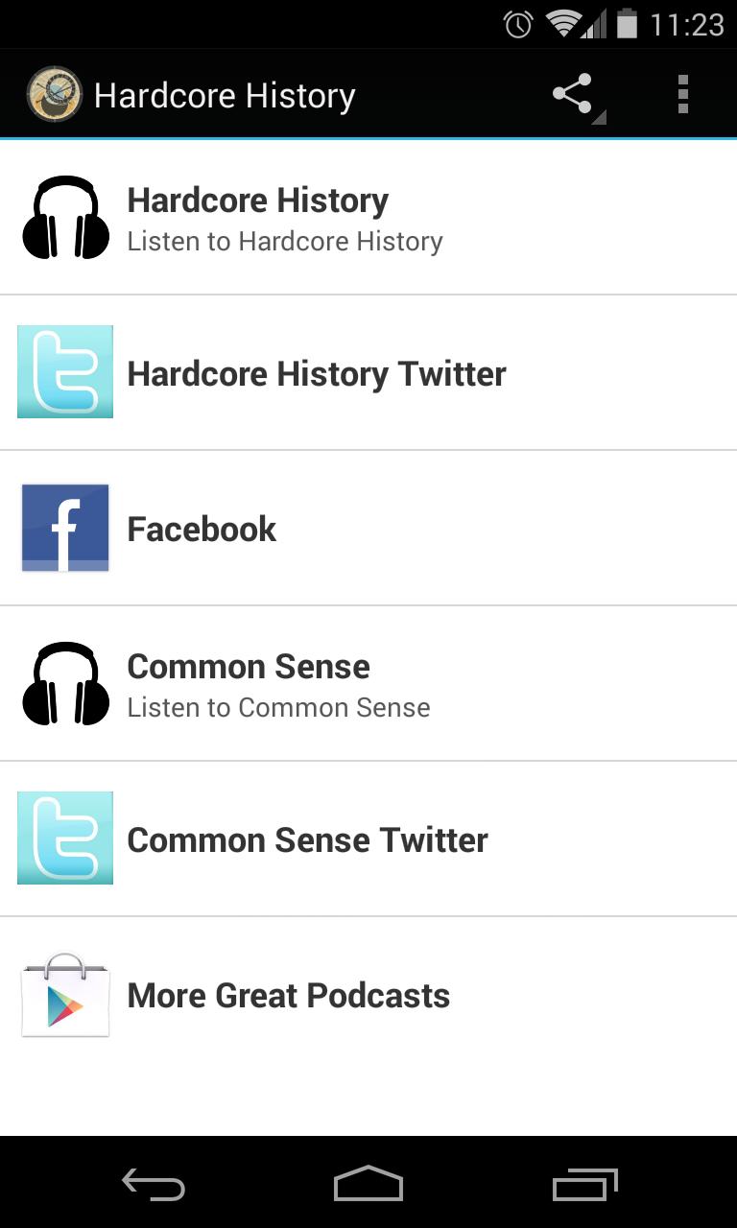Tap the Twitter bird icon for Hardcore History
The width and height of the screenshot is (737, 1228).
tap(65, 372)
